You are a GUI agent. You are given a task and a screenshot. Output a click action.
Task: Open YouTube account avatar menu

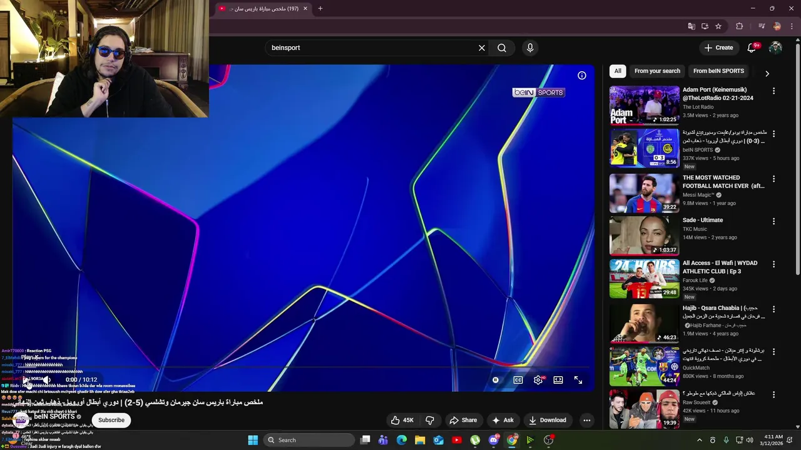(775, 47)
